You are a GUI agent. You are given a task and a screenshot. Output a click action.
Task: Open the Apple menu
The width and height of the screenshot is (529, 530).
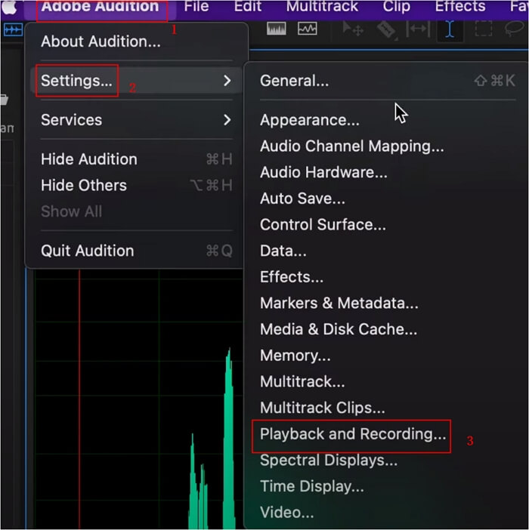point(9,7)
